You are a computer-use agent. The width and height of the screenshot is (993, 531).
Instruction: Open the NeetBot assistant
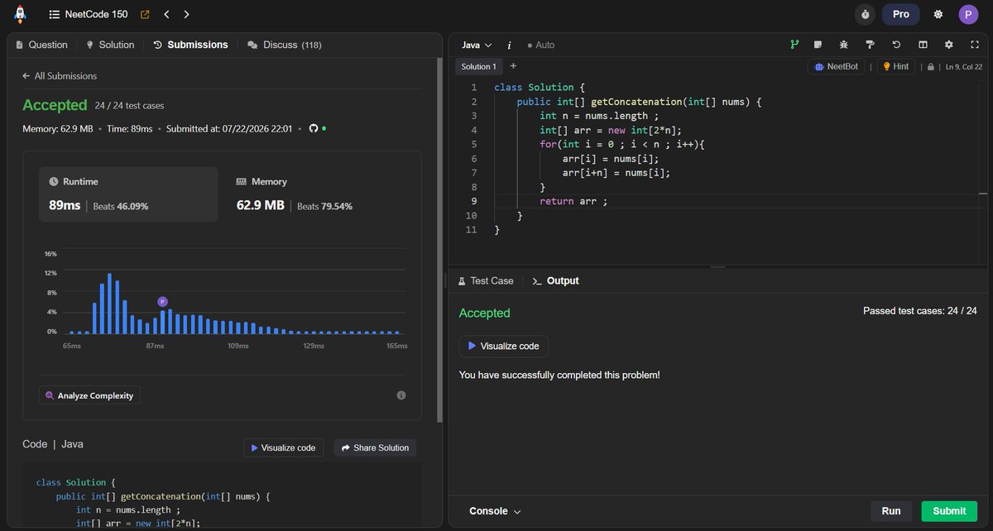point(836,66)
